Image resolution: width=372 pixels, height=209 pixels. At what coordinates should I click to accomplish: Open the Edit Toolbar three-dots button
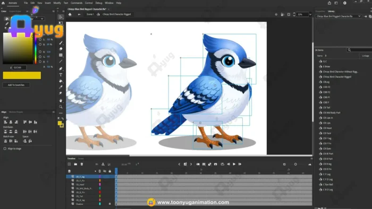pos(61,113)
